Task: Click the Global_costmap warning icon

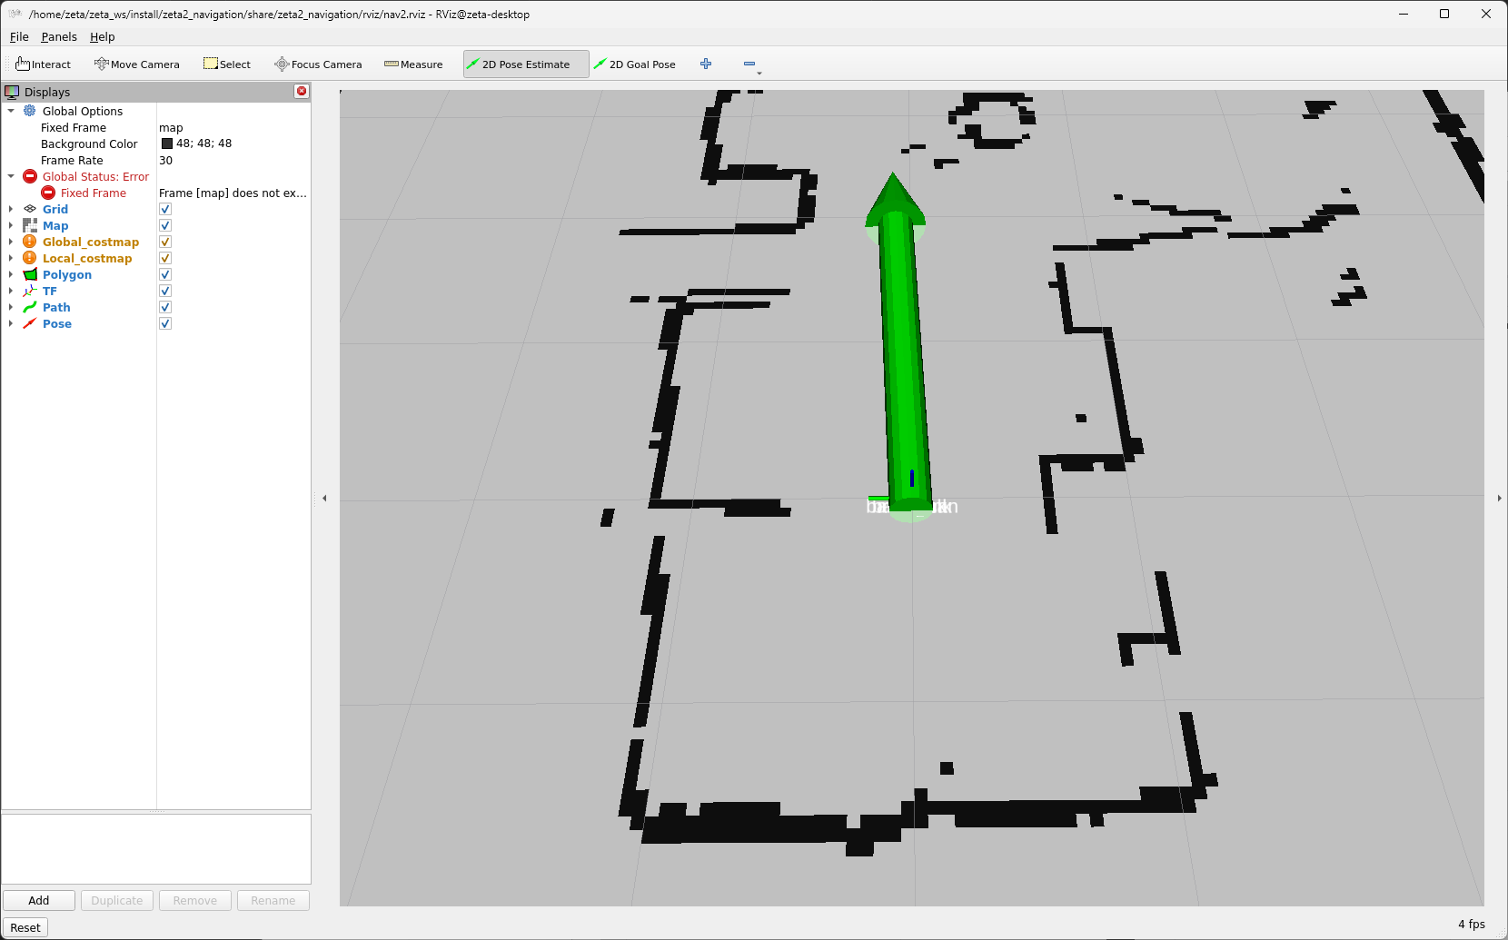Action: (30, 242)
